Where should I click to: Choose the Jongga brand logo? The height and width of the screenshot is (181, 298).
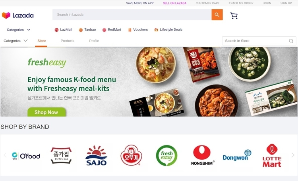61,155
